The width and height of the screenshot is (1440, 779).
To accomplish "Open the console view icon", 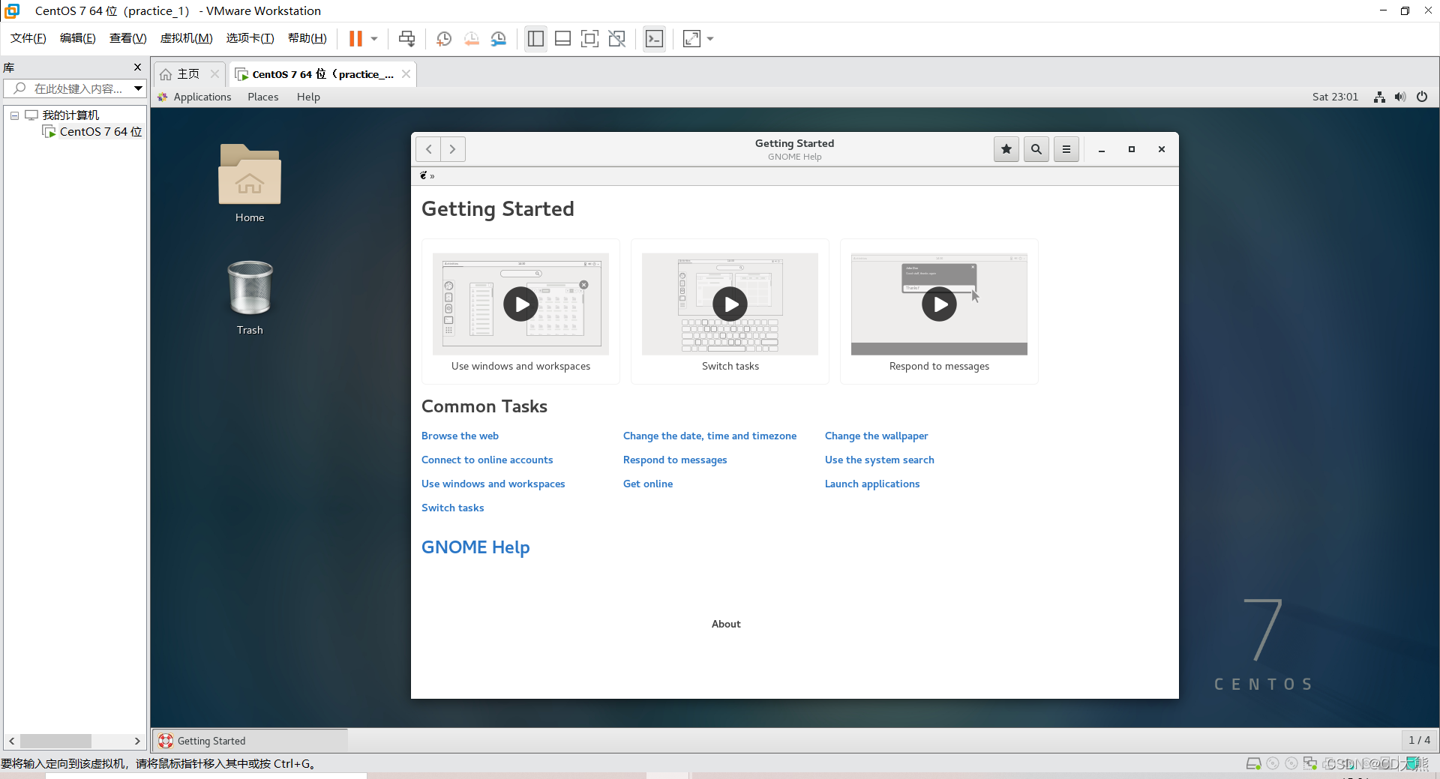I will pyautogui.click(x=654, y=39).
